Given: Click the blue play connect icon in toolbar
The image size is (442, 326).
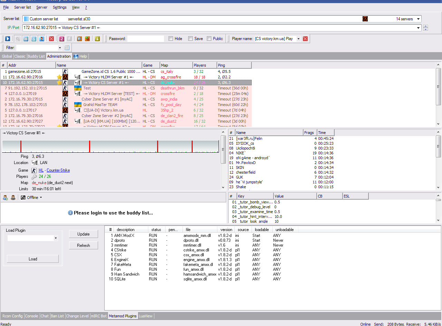Looking at the screenshot, I should (7, 39).
